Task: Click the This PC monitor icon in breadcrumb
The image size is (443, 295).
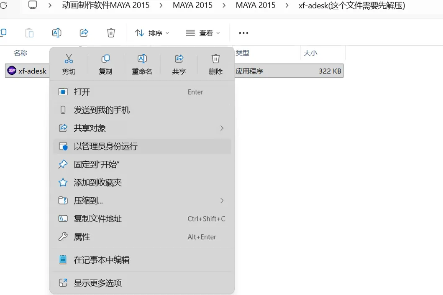Action: tap(33, 5)
